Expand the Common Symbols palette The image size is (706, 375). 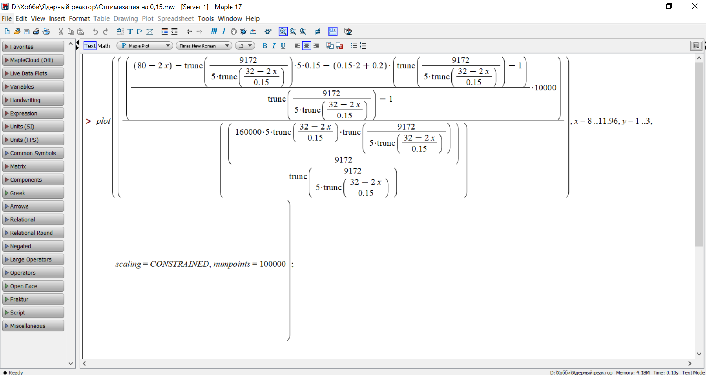(33, 153)
